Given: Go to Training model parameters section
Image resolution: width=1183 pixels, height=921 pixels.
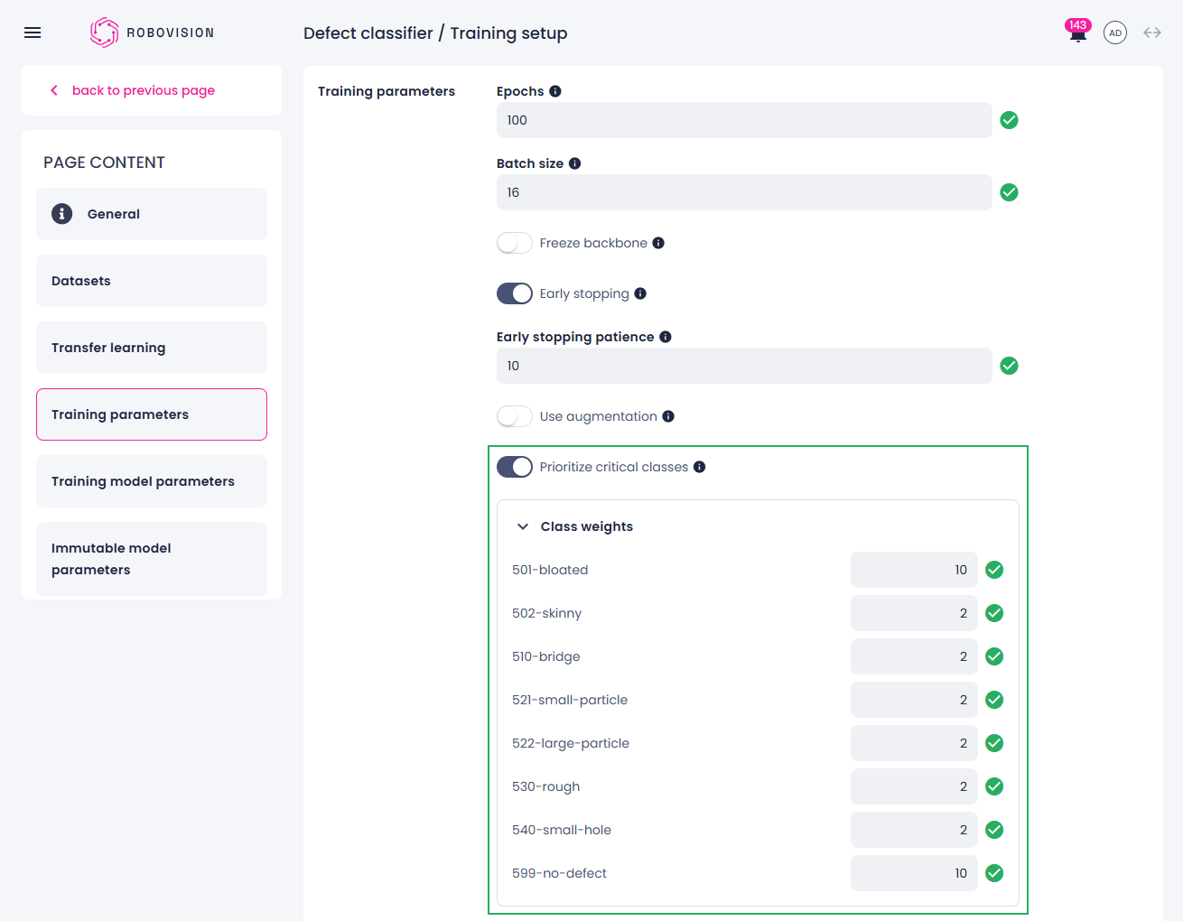Looking at the screenshot, I should point(152,481).
